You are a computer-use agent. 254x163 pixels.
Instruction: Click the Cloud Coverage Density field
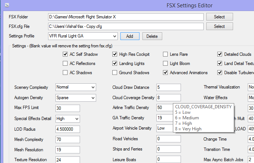(x=168, y=98)
